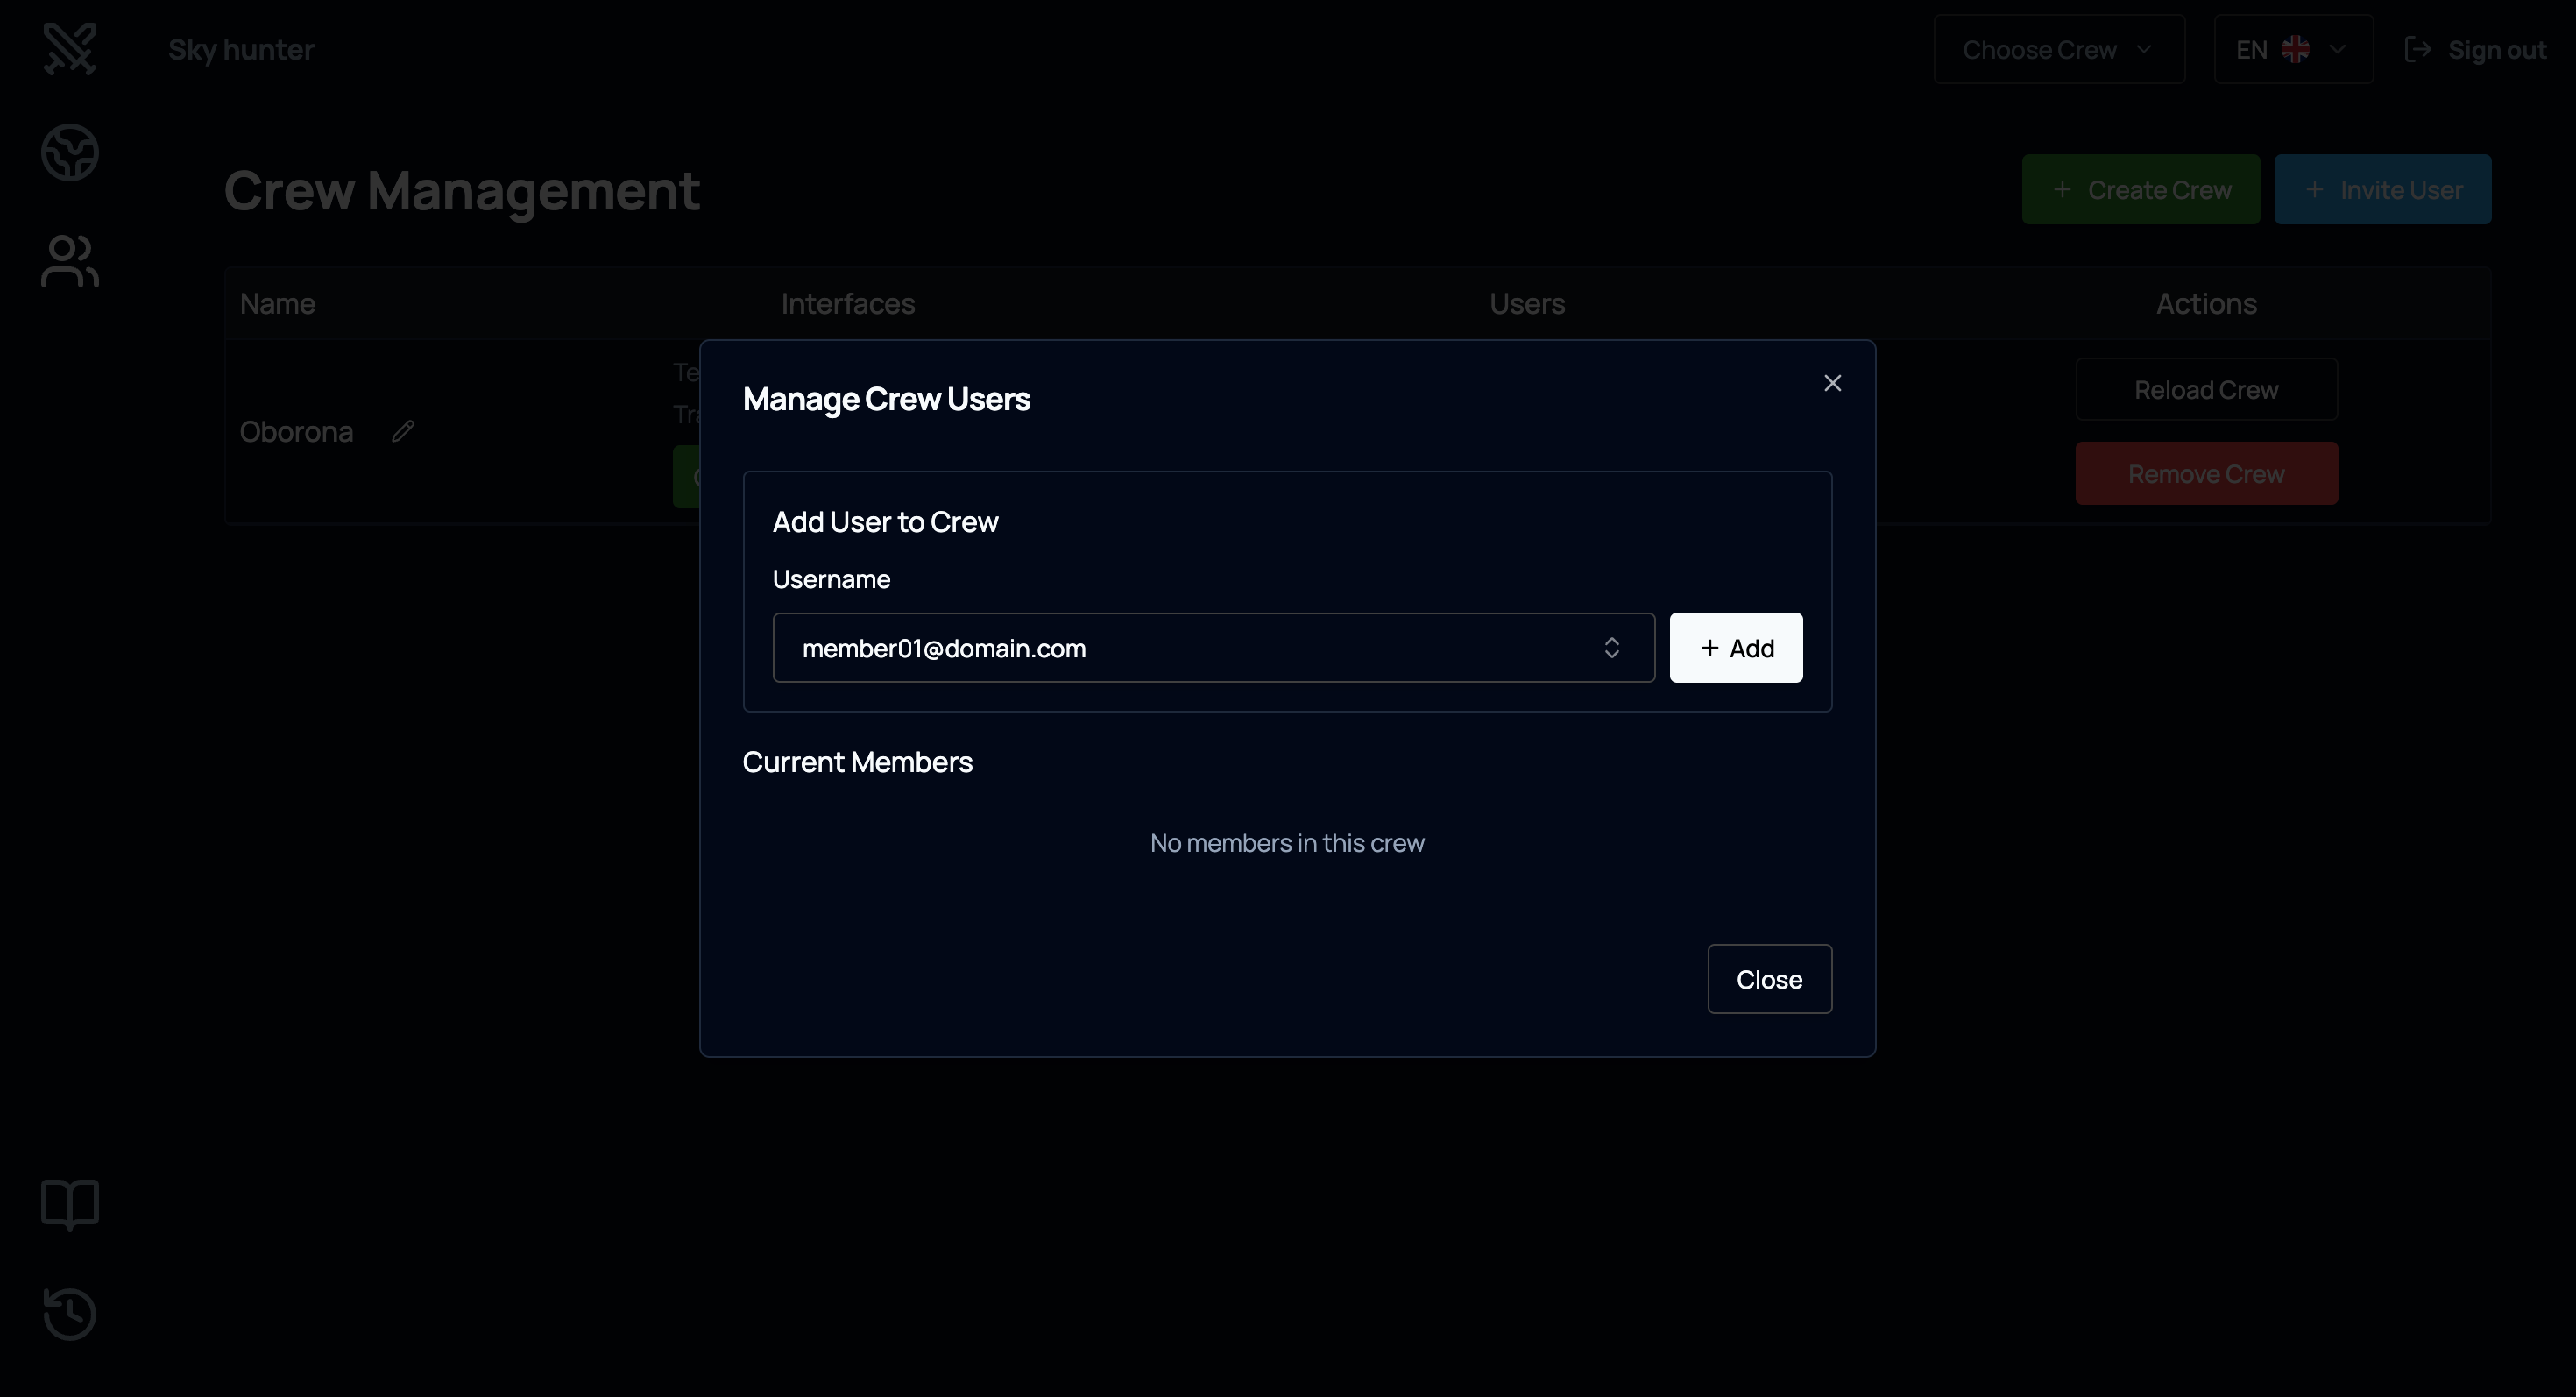
Task: Expand the Choose Crew dropdown
Action: [2058, 50]
